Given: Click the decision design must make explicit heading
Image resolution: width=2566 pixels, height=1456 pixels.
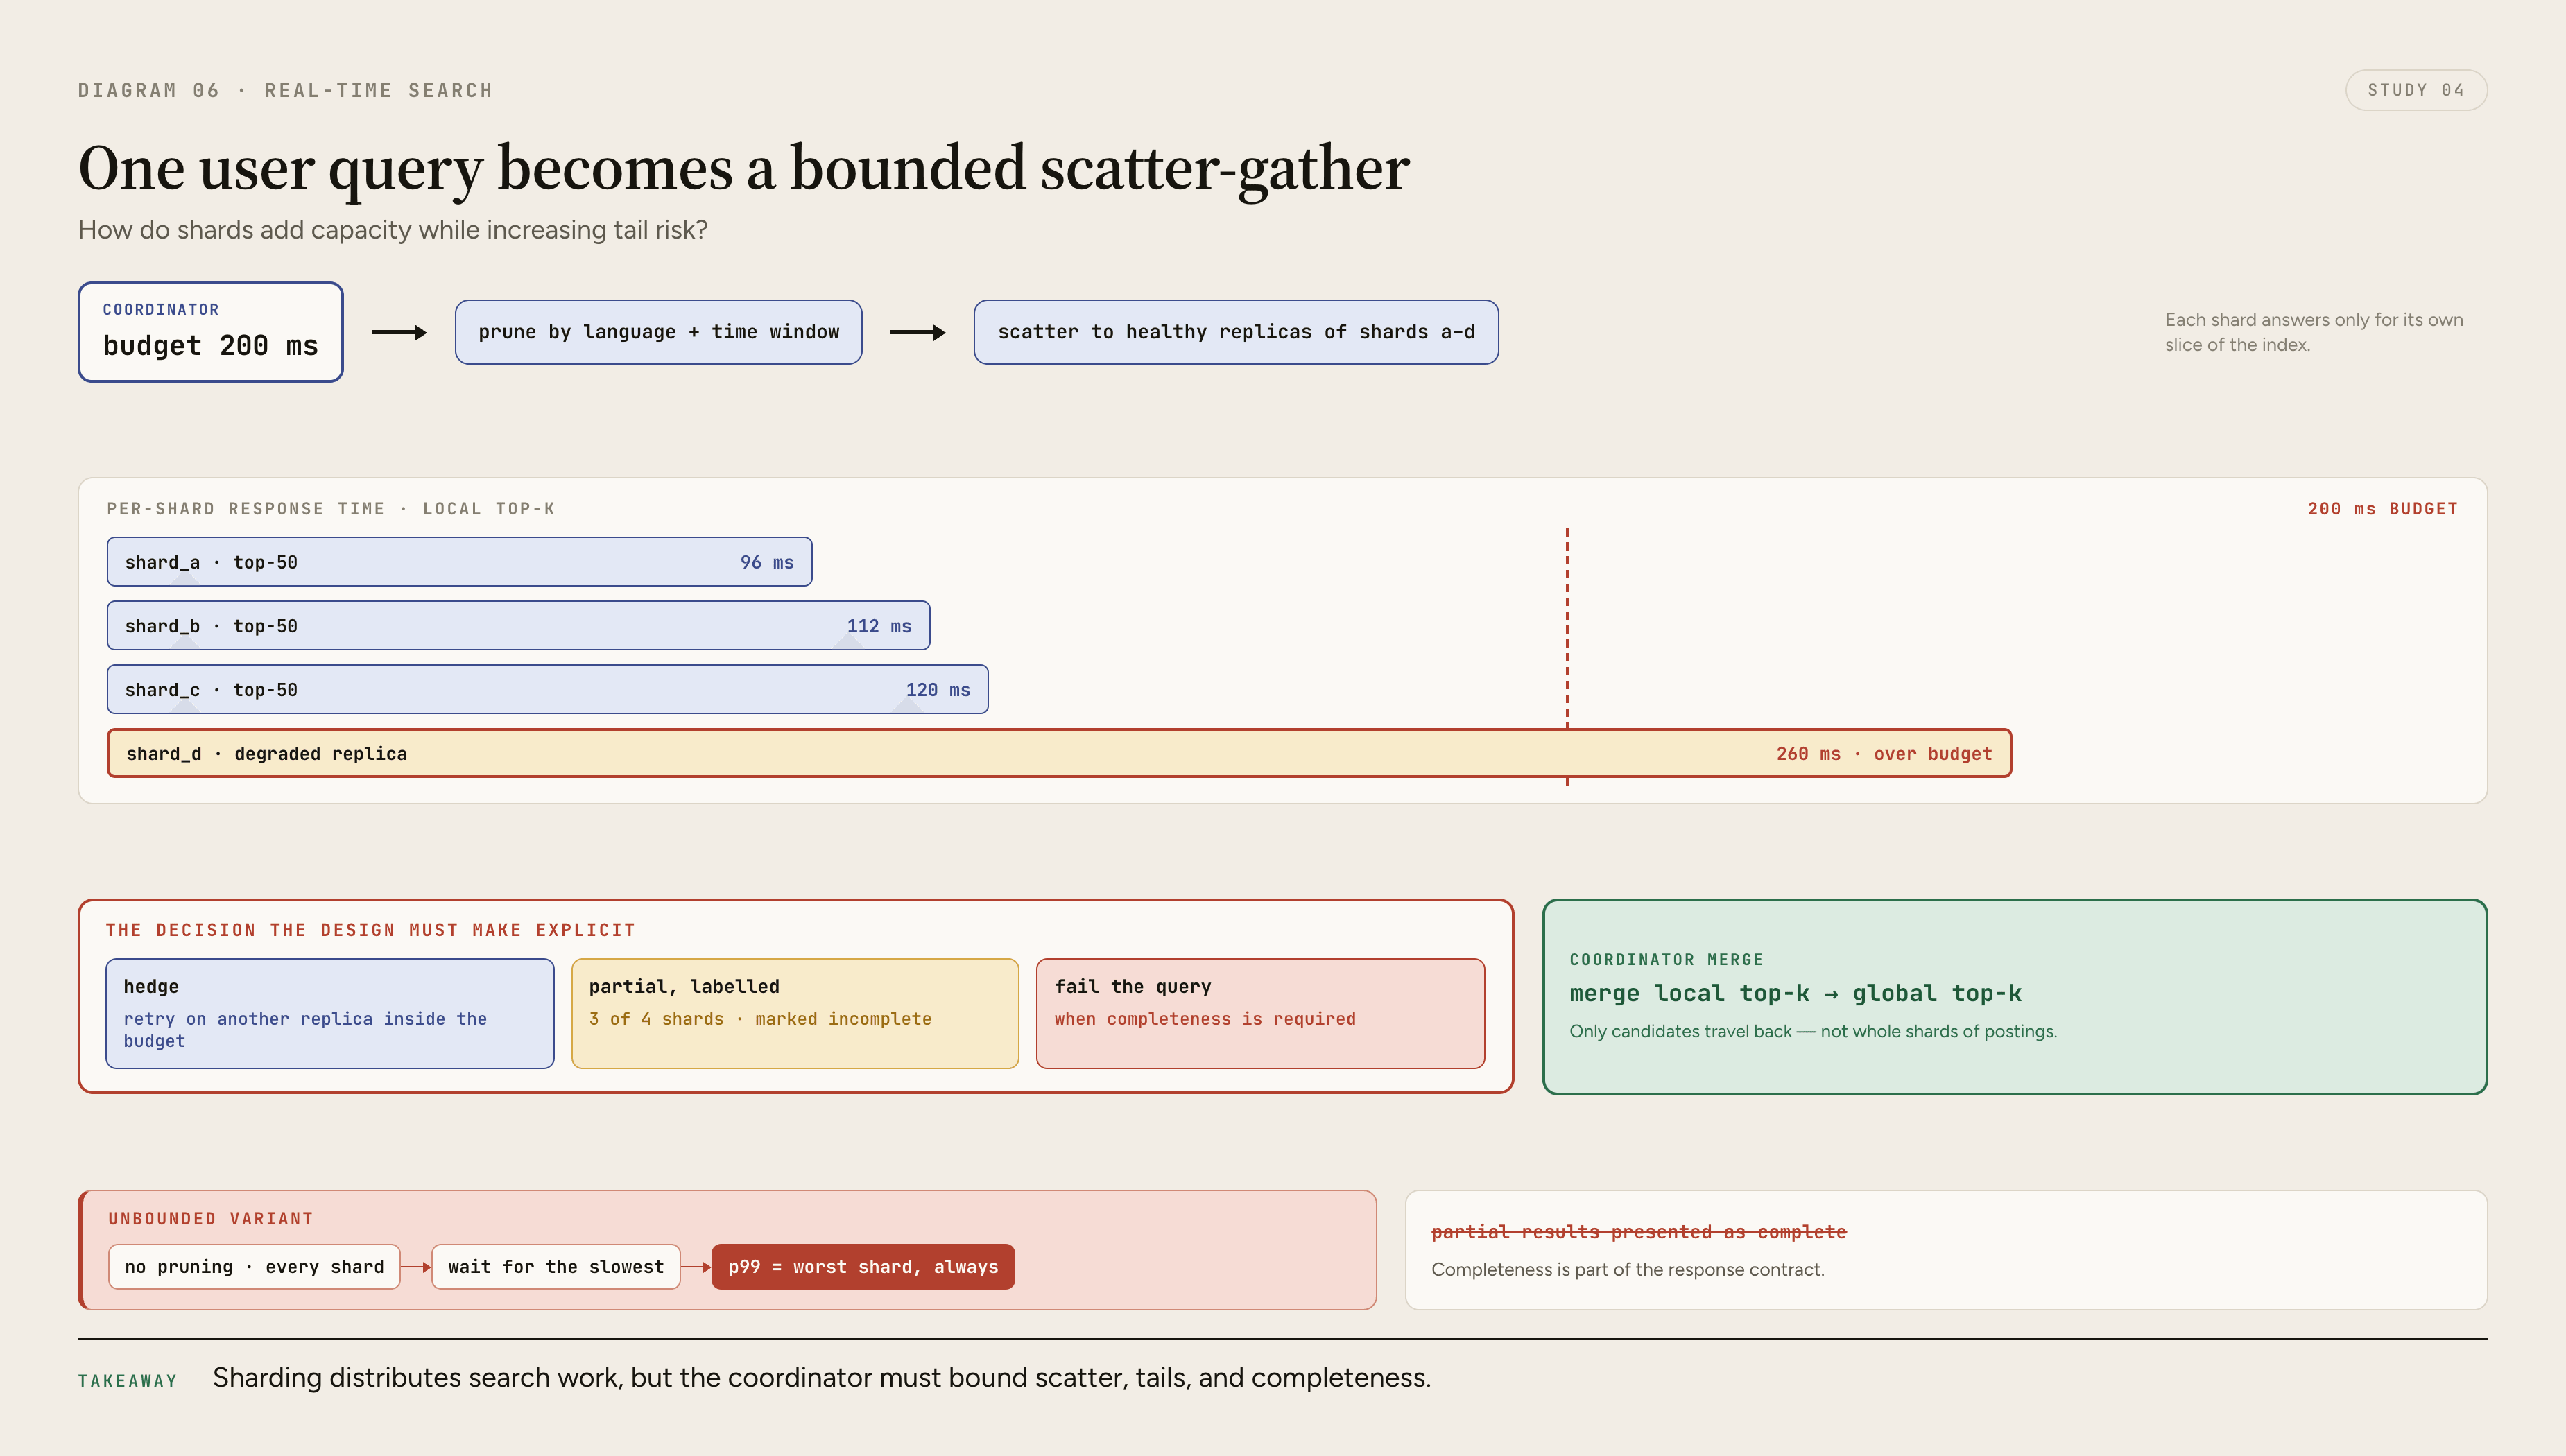Looking at the screenshot, I should coord(371,930).
